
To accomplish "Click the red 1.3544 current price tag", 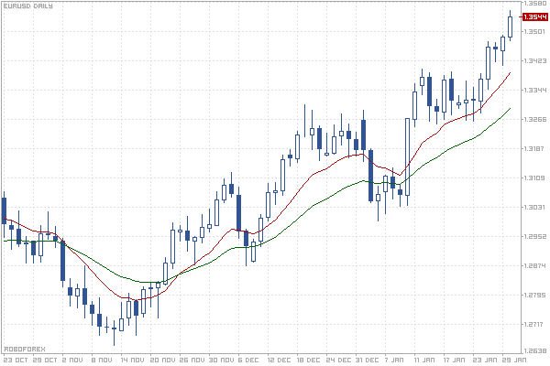I will (x=535, y=16).
